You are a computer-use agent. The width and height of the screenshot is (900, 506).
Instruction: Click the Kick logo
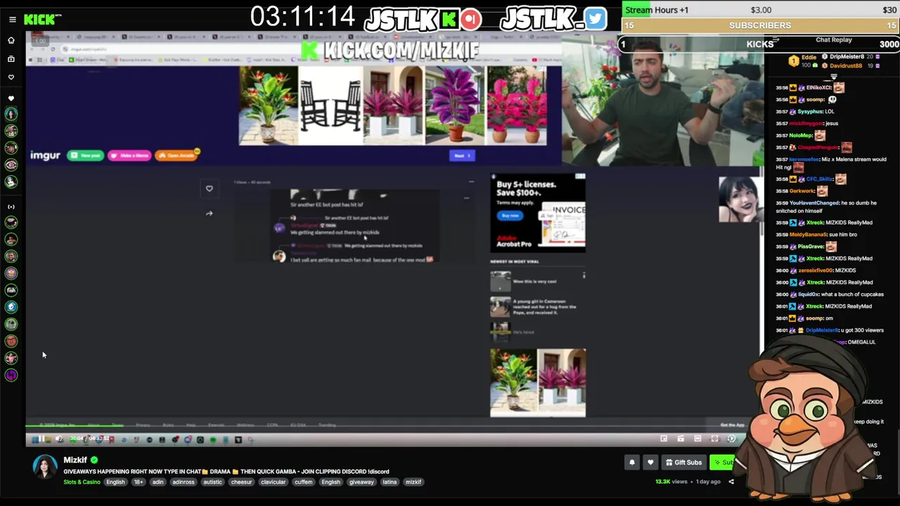(x=40, y=19)
